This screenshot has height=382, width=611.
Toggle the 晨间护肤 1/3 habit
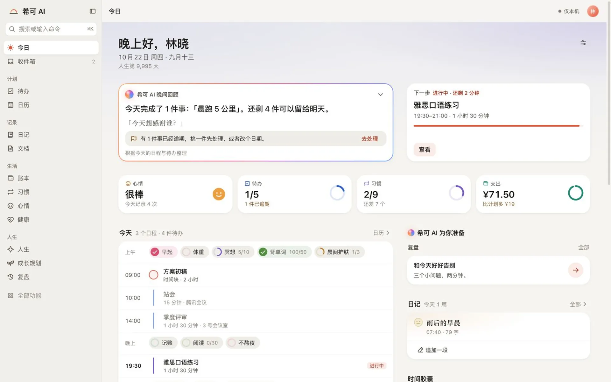[339, 252]
